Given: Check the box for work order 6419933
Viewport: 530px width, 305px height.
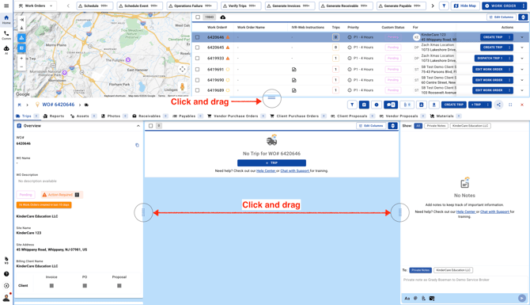Looking at the screenshot, I should click(198, 58).
